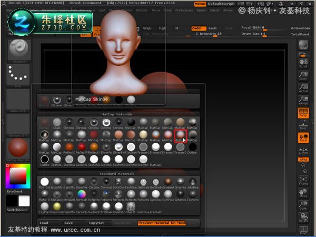Click the Save material button
This screenshot has height=237, width=316.
click(x=75, y=223)
